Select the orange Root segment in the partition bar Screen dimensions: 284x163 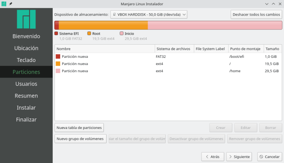[x=103, y=25]
